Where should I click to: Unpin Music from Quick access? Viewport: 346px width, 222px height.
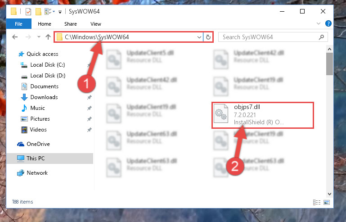[90, 108]
